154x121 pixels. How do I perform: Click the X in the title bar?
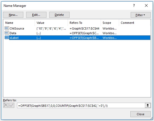(x=146, y=5)
